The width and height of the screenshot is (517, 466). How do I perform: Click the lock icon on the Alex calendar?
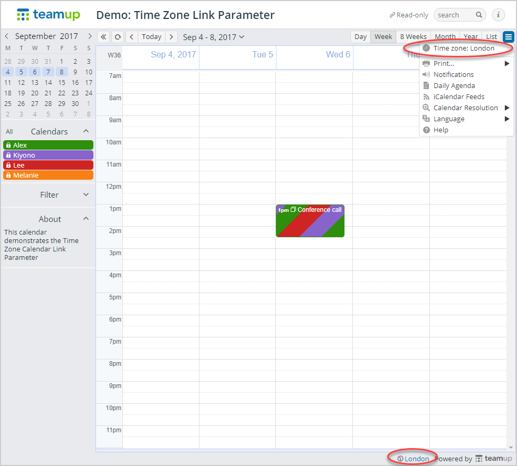click(8, 145)
